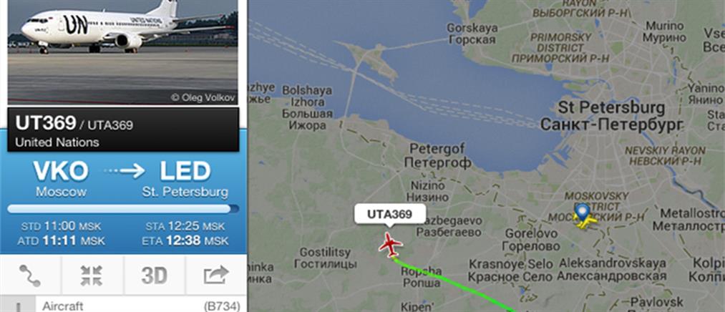The image size is (725, 312).
Task: Click the UTA369 callout label
Action: click(x=389, y=214)
